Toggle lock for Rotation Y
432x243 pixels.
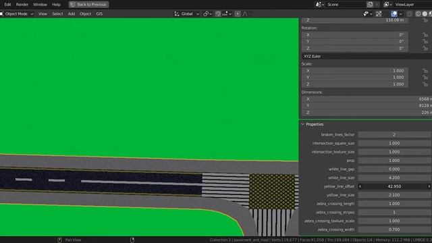[x=425, y=41]
